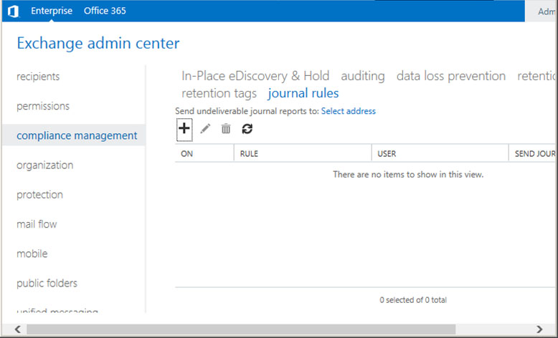Click the horizontal scrollbar left arrow
Viewport: 558px width, 338px height.
point(17,329)
